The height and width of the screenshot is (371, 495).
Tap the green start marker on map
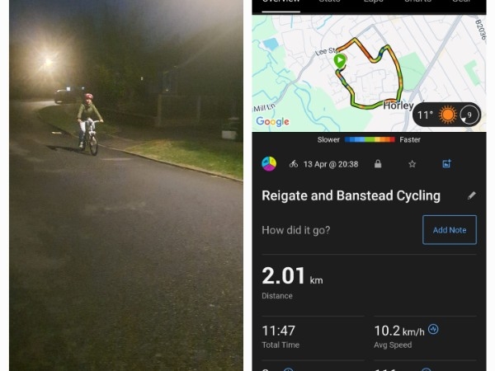340,61
